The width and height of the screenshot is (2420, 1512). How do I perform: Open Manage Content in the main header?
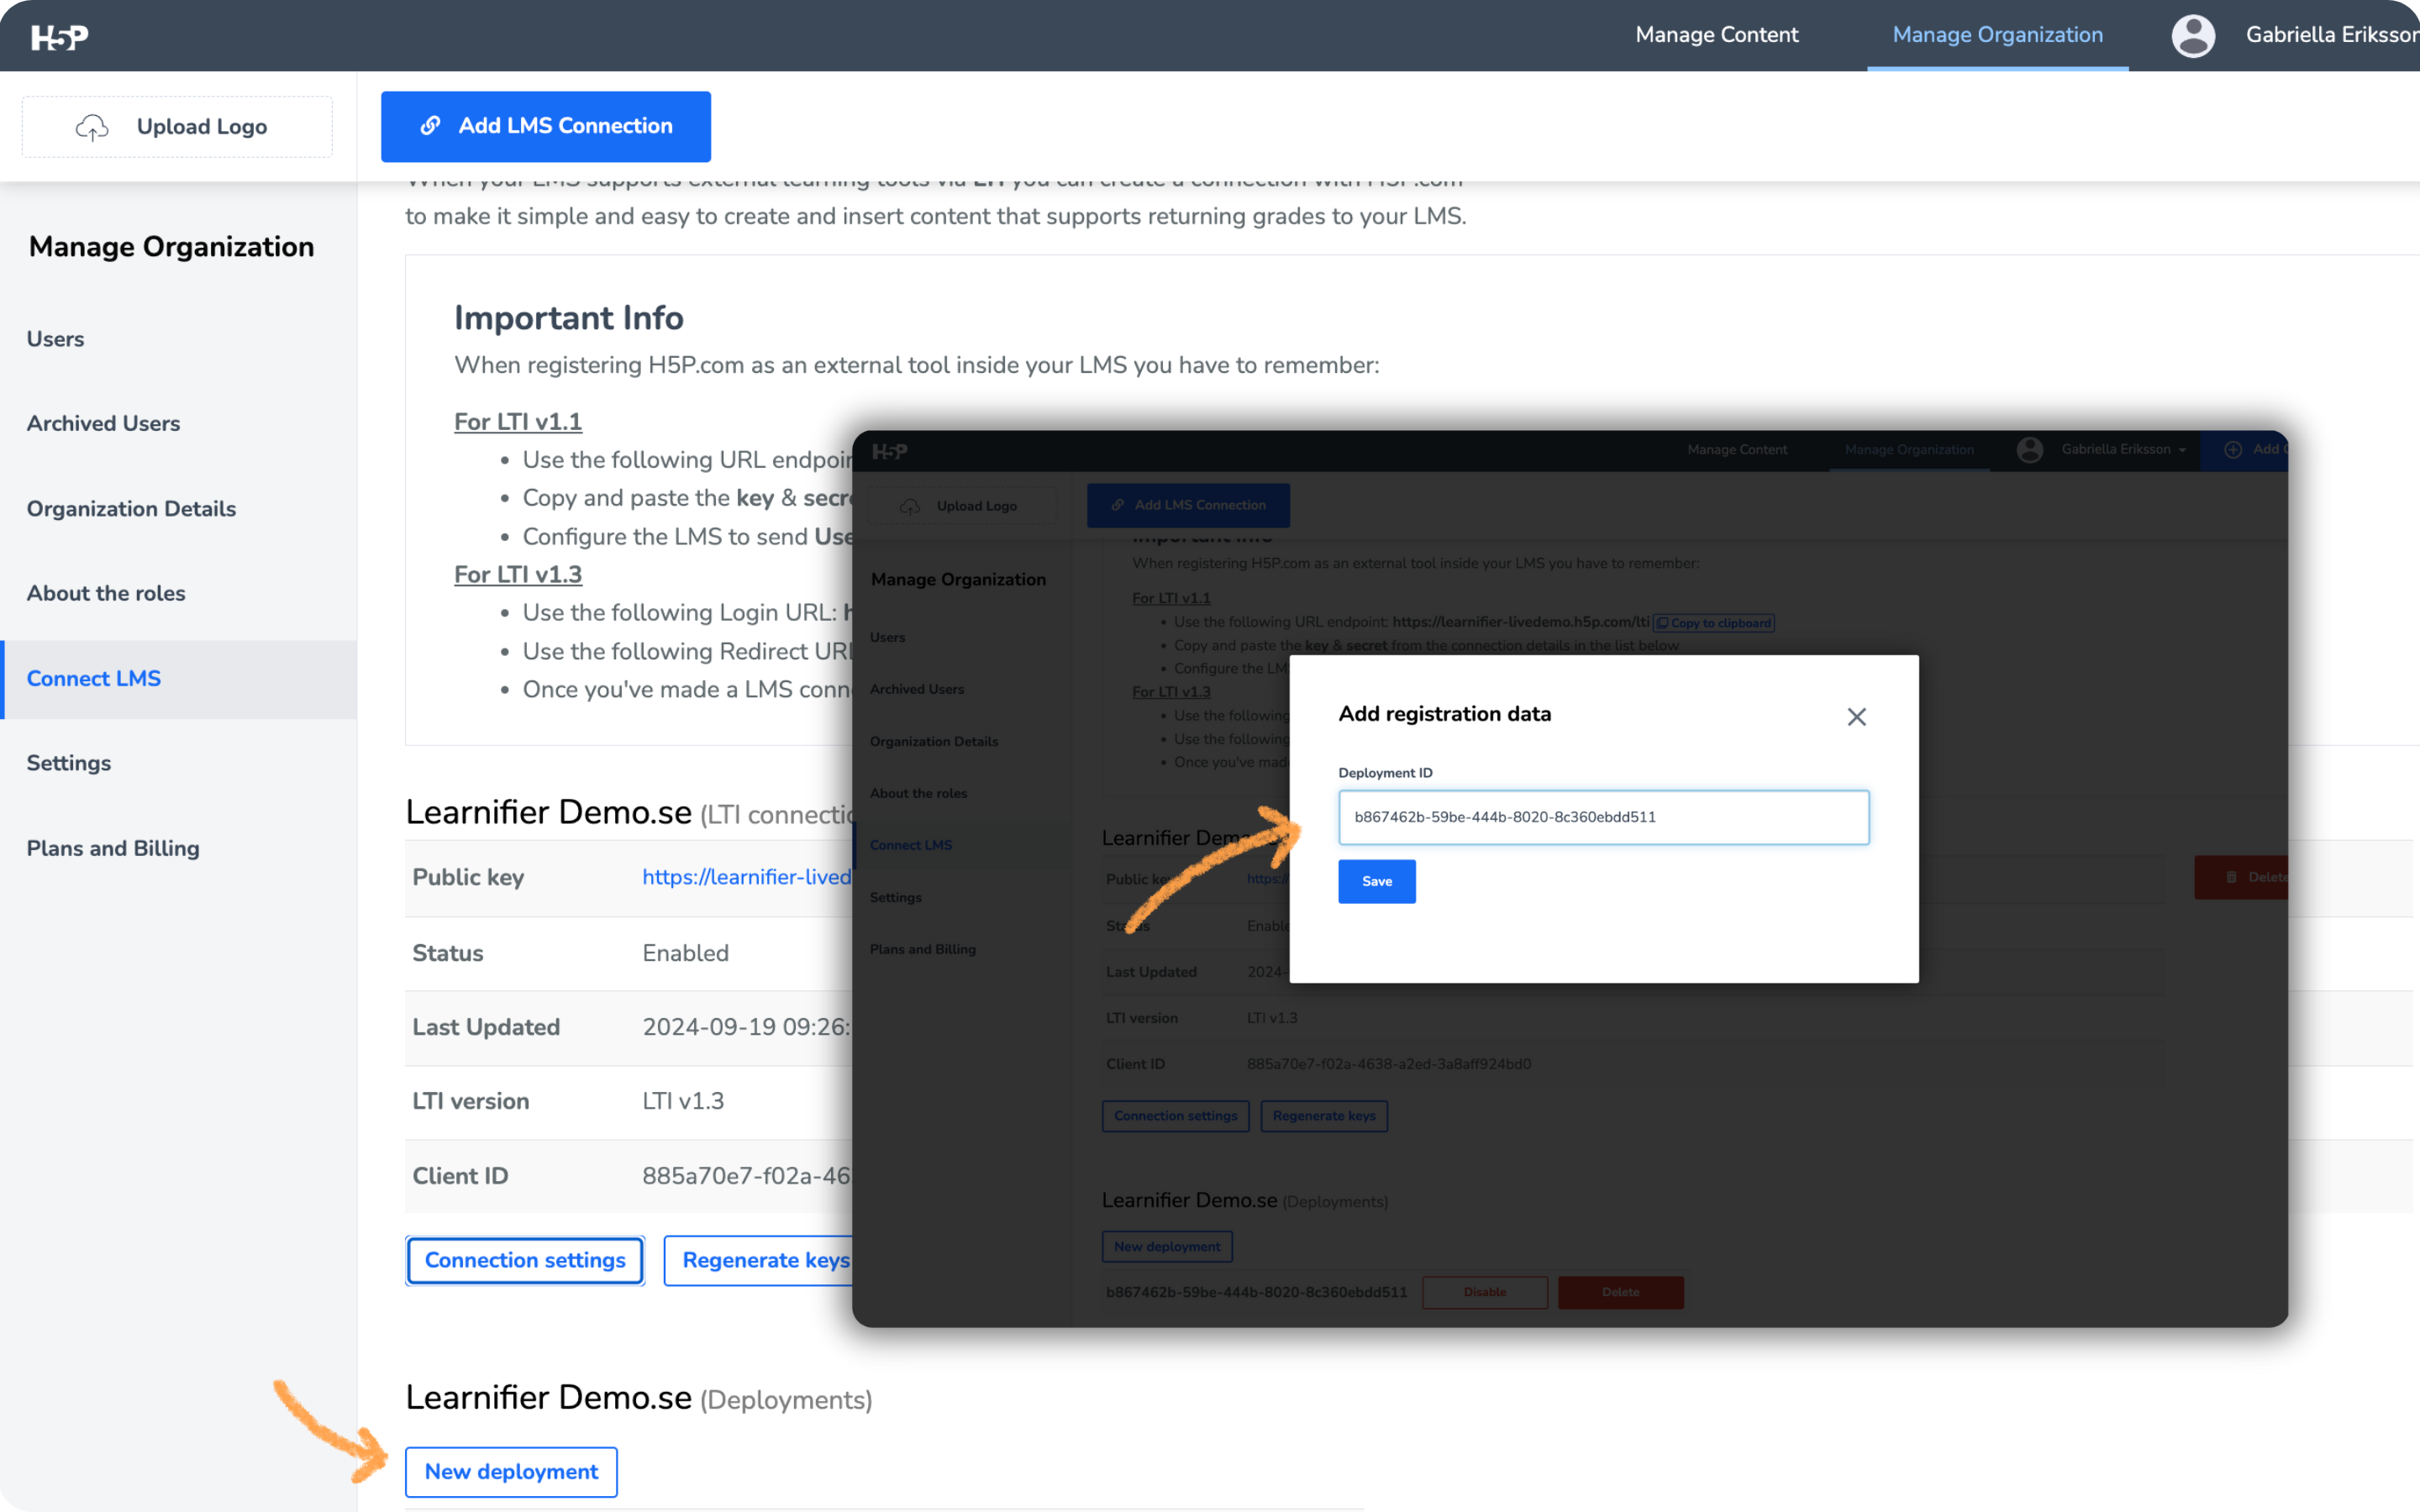click(1716, 35)
